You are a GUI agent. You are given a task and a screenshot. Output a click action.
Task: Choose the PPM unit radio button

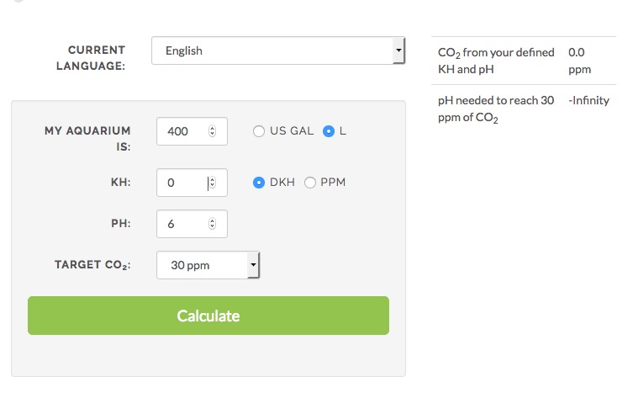pyautogui.click(x=310, y=183)
